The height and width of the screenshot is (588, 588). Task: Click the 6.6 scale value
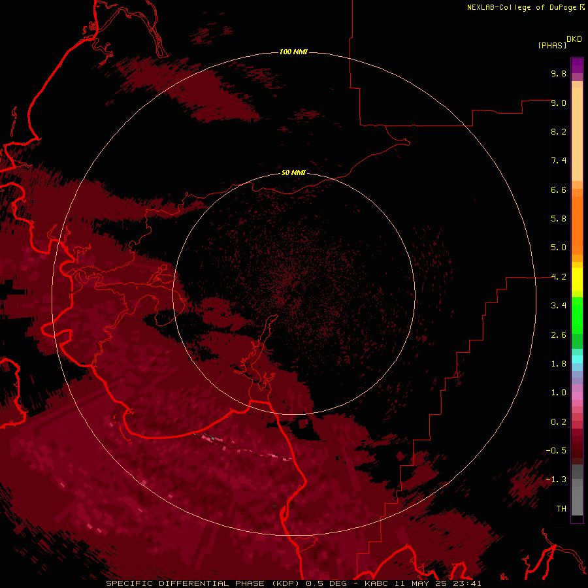[559, 189]
